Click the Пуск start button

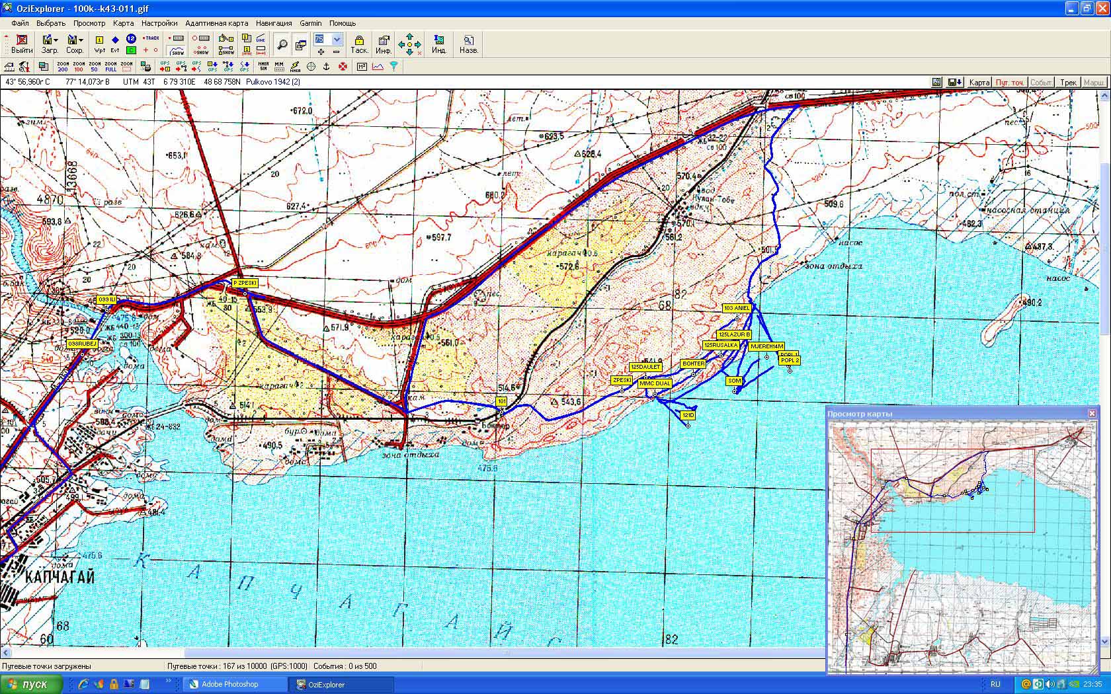(31, 684)
